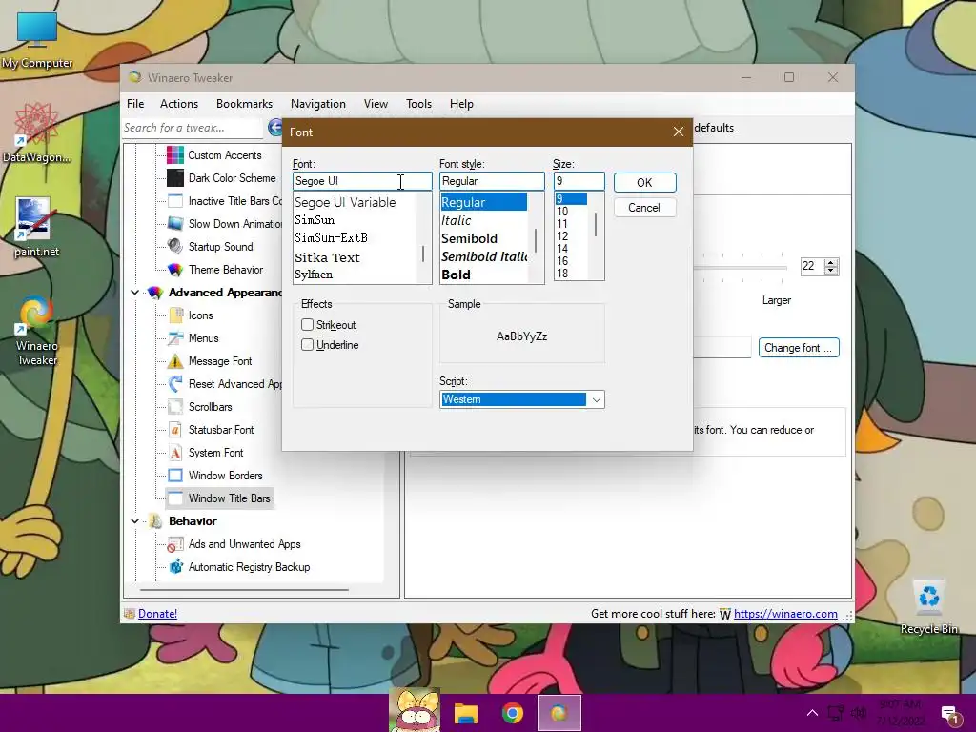Select the Theme Behavior tree item

point(226,270)
